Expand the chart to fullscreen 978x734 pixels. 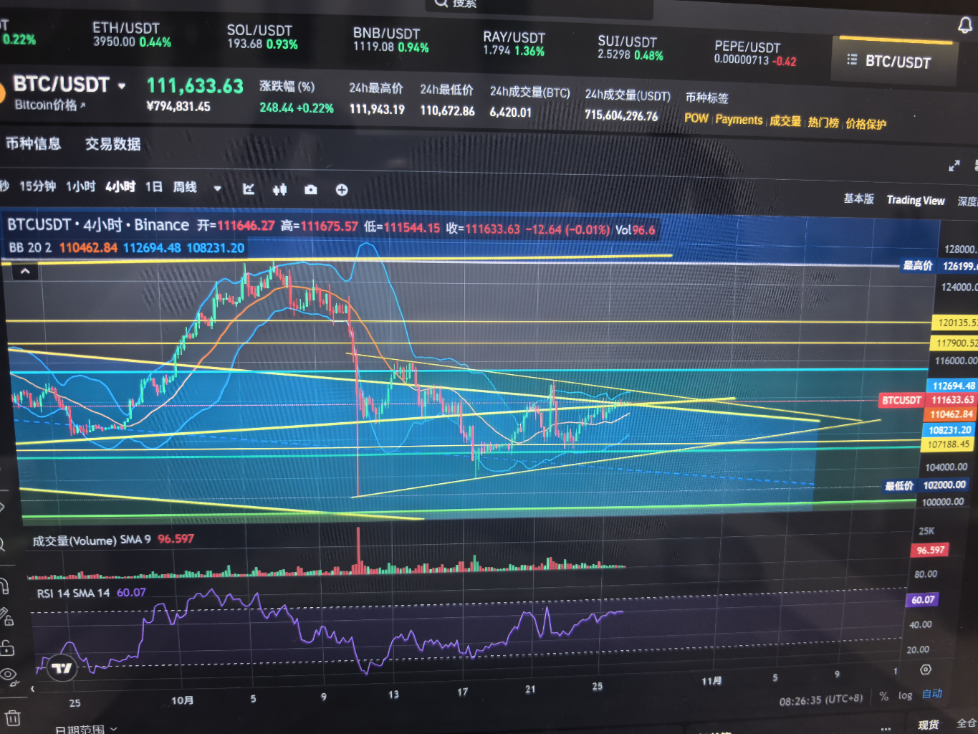pyautogui.click(x=954, y=166)
